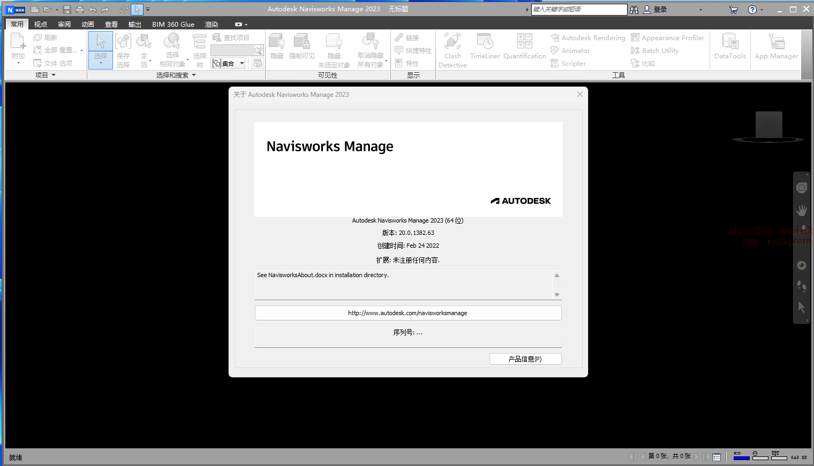This screenshot has height=466, width=814.
Task: Expand the 选择和搜索 panel
Action: [176, 75]
